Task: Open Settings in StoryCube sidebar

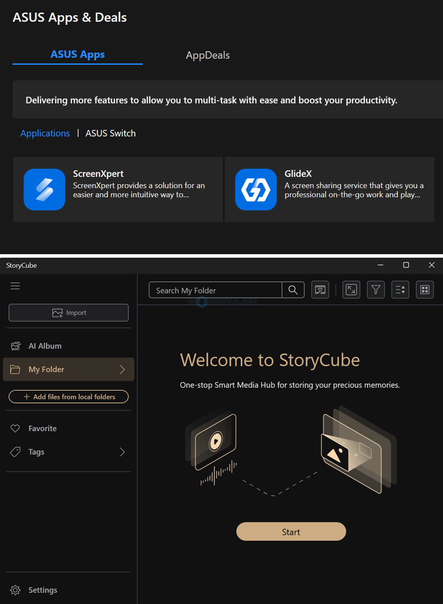Action: click(69, 590)
